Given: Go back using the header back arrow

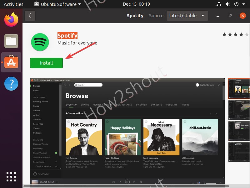Looking at the screenshot, I should click(x=30, y=16).
